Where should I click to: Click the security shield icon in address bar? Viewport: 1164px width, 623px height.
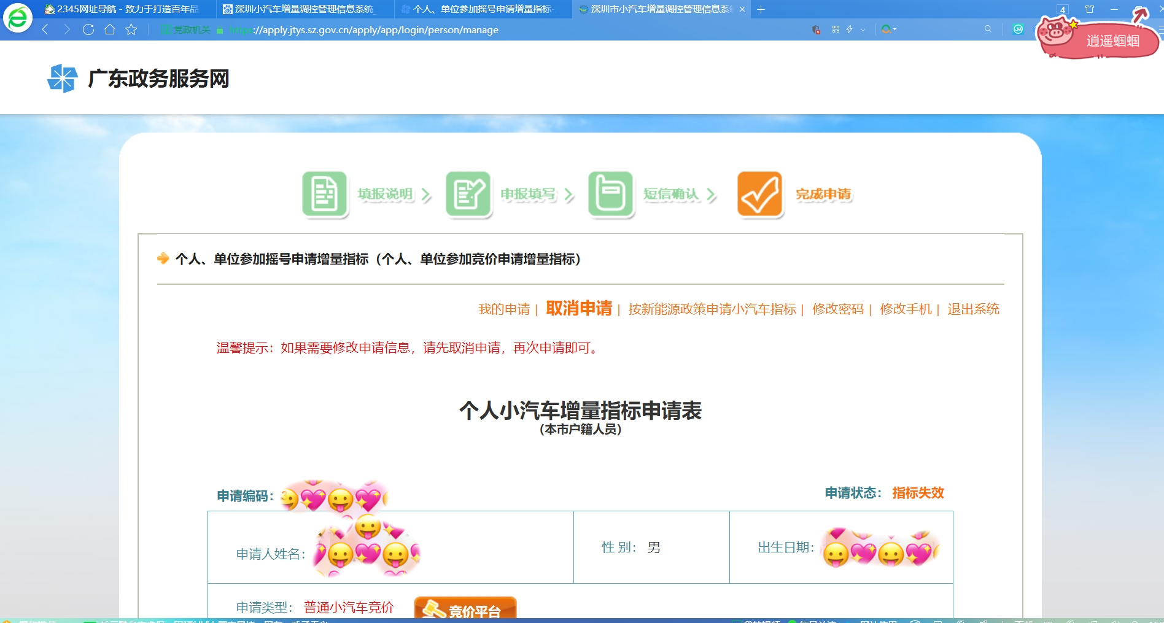(816, 29)
